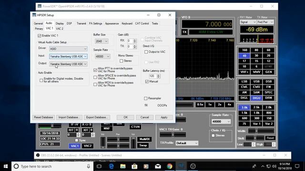Click Buffer Latency value field

pos(152,76)
